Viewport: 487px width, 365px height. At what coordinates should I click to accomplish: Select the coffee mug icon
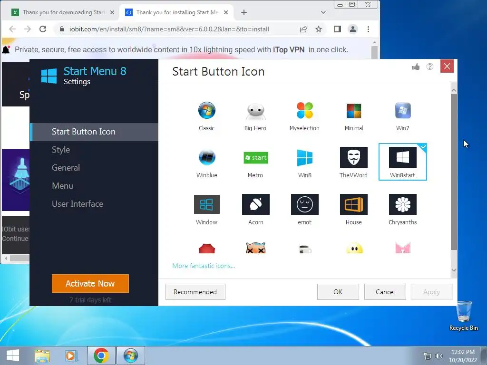pyautogui.click(x=305, y=249)
